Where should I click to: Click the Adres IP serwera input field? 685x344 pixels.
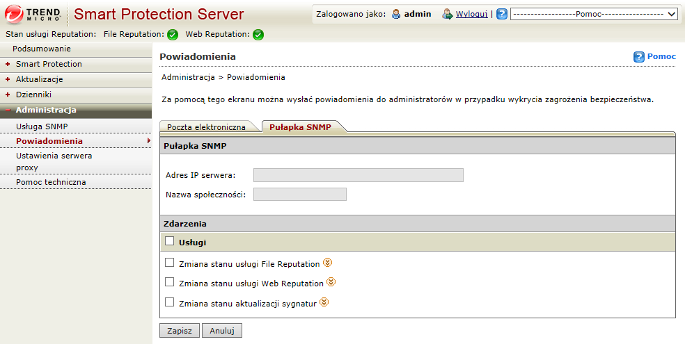click(359, 175)
